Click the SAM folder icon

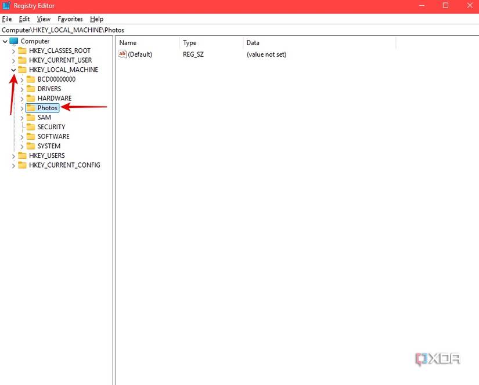tap(31, 118)
